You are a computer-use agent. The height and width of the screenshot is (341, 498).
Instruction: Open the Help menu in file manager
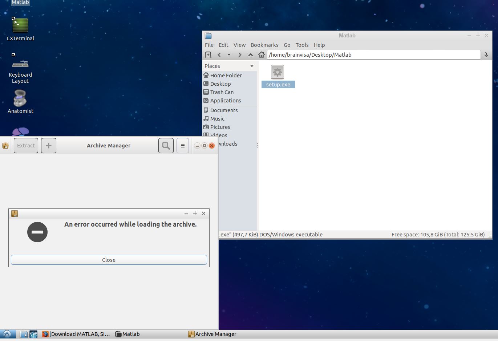pos(319,45)
